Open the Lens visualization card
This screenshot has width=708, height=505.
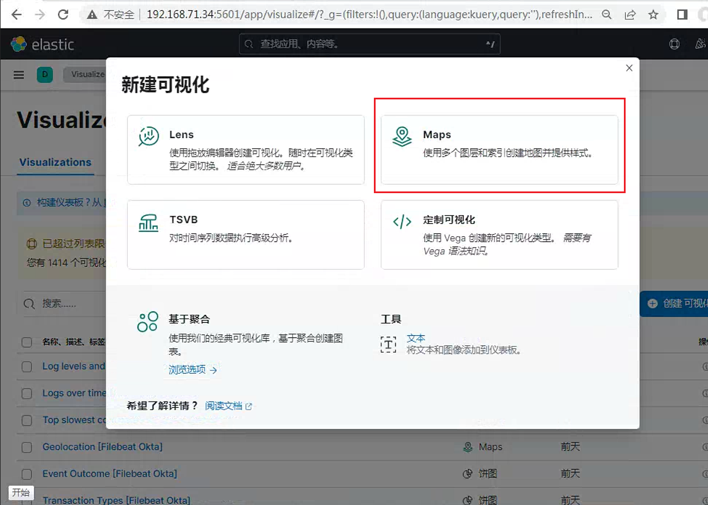click(x=245, y=150)
